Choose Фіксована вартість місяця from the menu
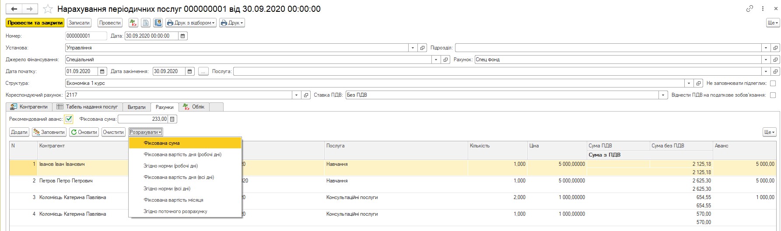Image resolution: width=781 pixels, height=231 pixels. pos(173,200)
